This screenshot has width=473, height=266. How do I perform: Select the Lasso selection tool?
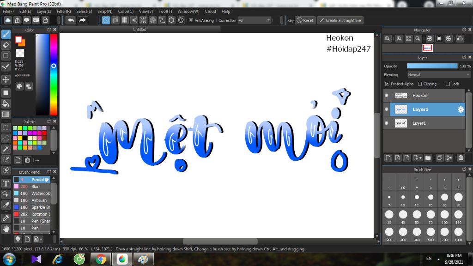click(x=6, y=138)
